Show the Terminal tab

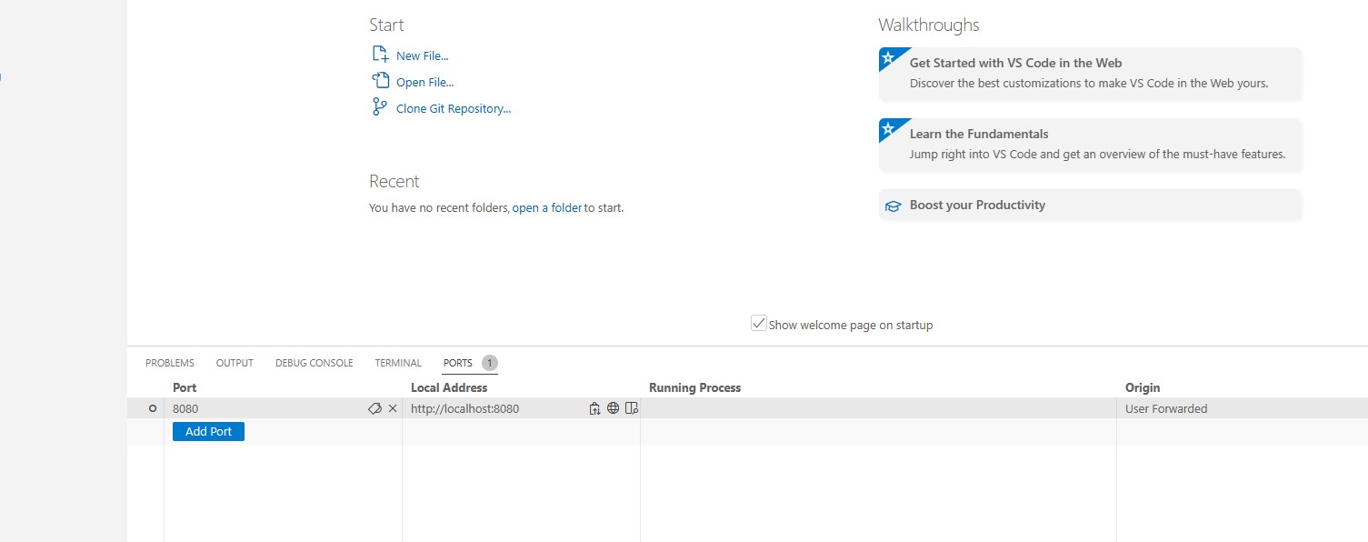(398, 363)
